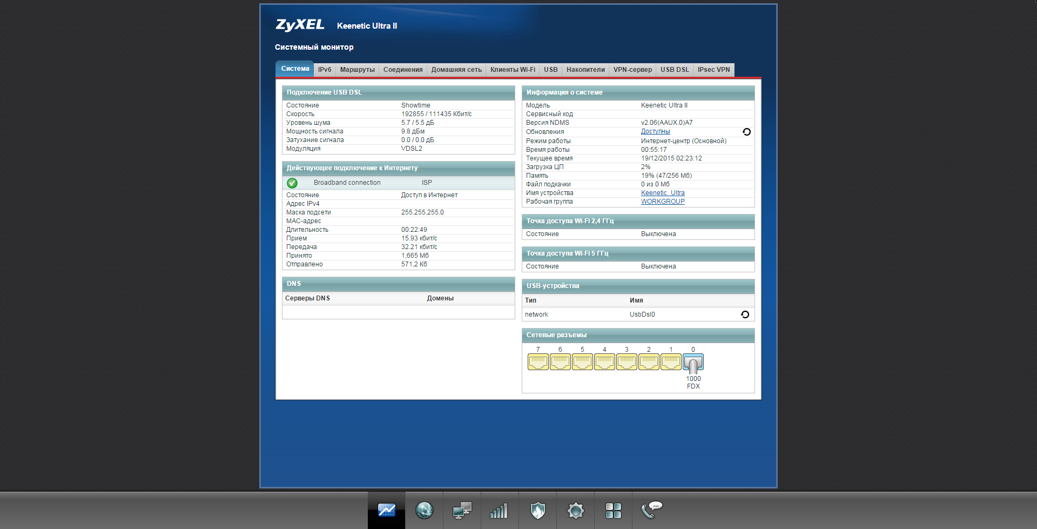Select network port 7 icon
Screen dimensions: 1037x529
point(538,361)
